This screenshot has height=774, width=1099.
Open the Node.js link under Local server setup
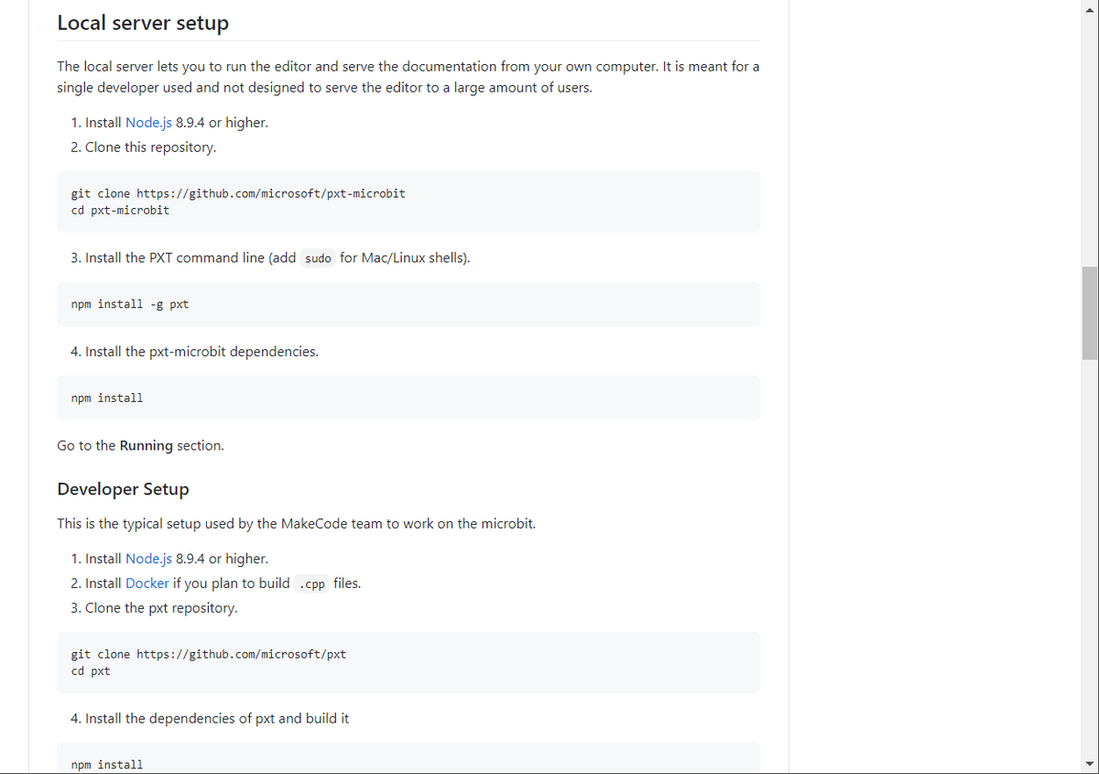click(x=148, y=123)
